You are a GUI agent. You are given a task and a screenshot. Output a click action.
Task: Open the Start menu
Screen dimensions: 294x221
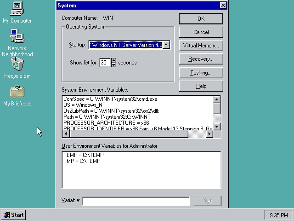13,215
